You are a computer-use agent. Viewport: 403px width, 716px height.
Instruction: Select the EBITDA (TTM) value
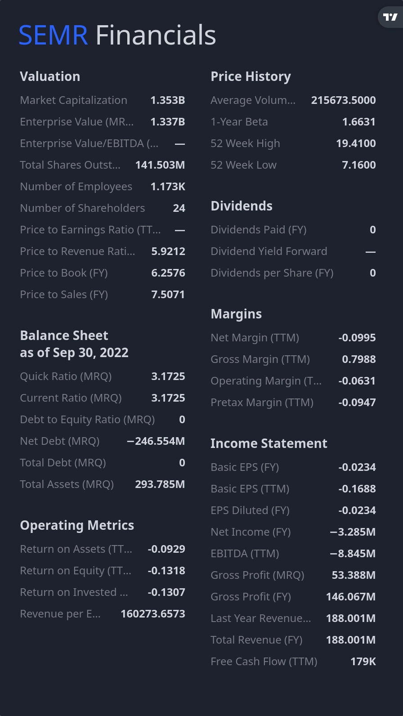(x=353, y=554)
